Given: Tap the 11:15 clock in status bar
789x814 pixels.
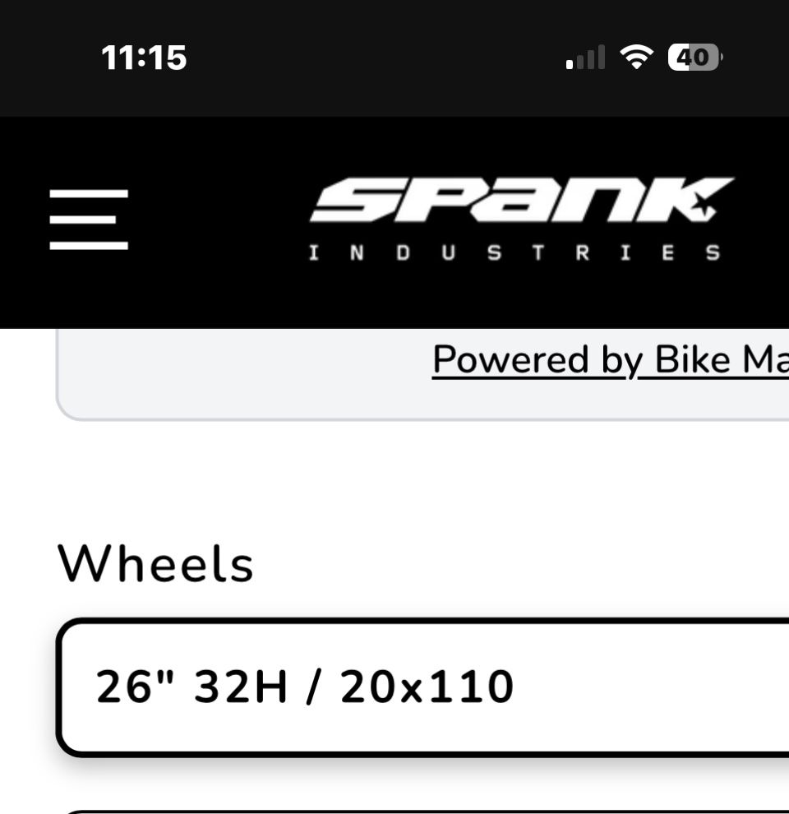Looking at the screenshot, I should pos(144,58).
